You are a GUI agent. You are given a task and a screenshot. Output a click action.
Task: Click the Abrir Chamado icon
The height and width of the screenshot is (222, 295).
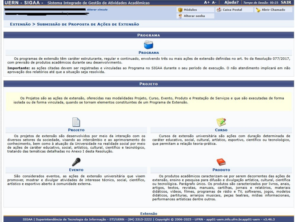[258, 10]
